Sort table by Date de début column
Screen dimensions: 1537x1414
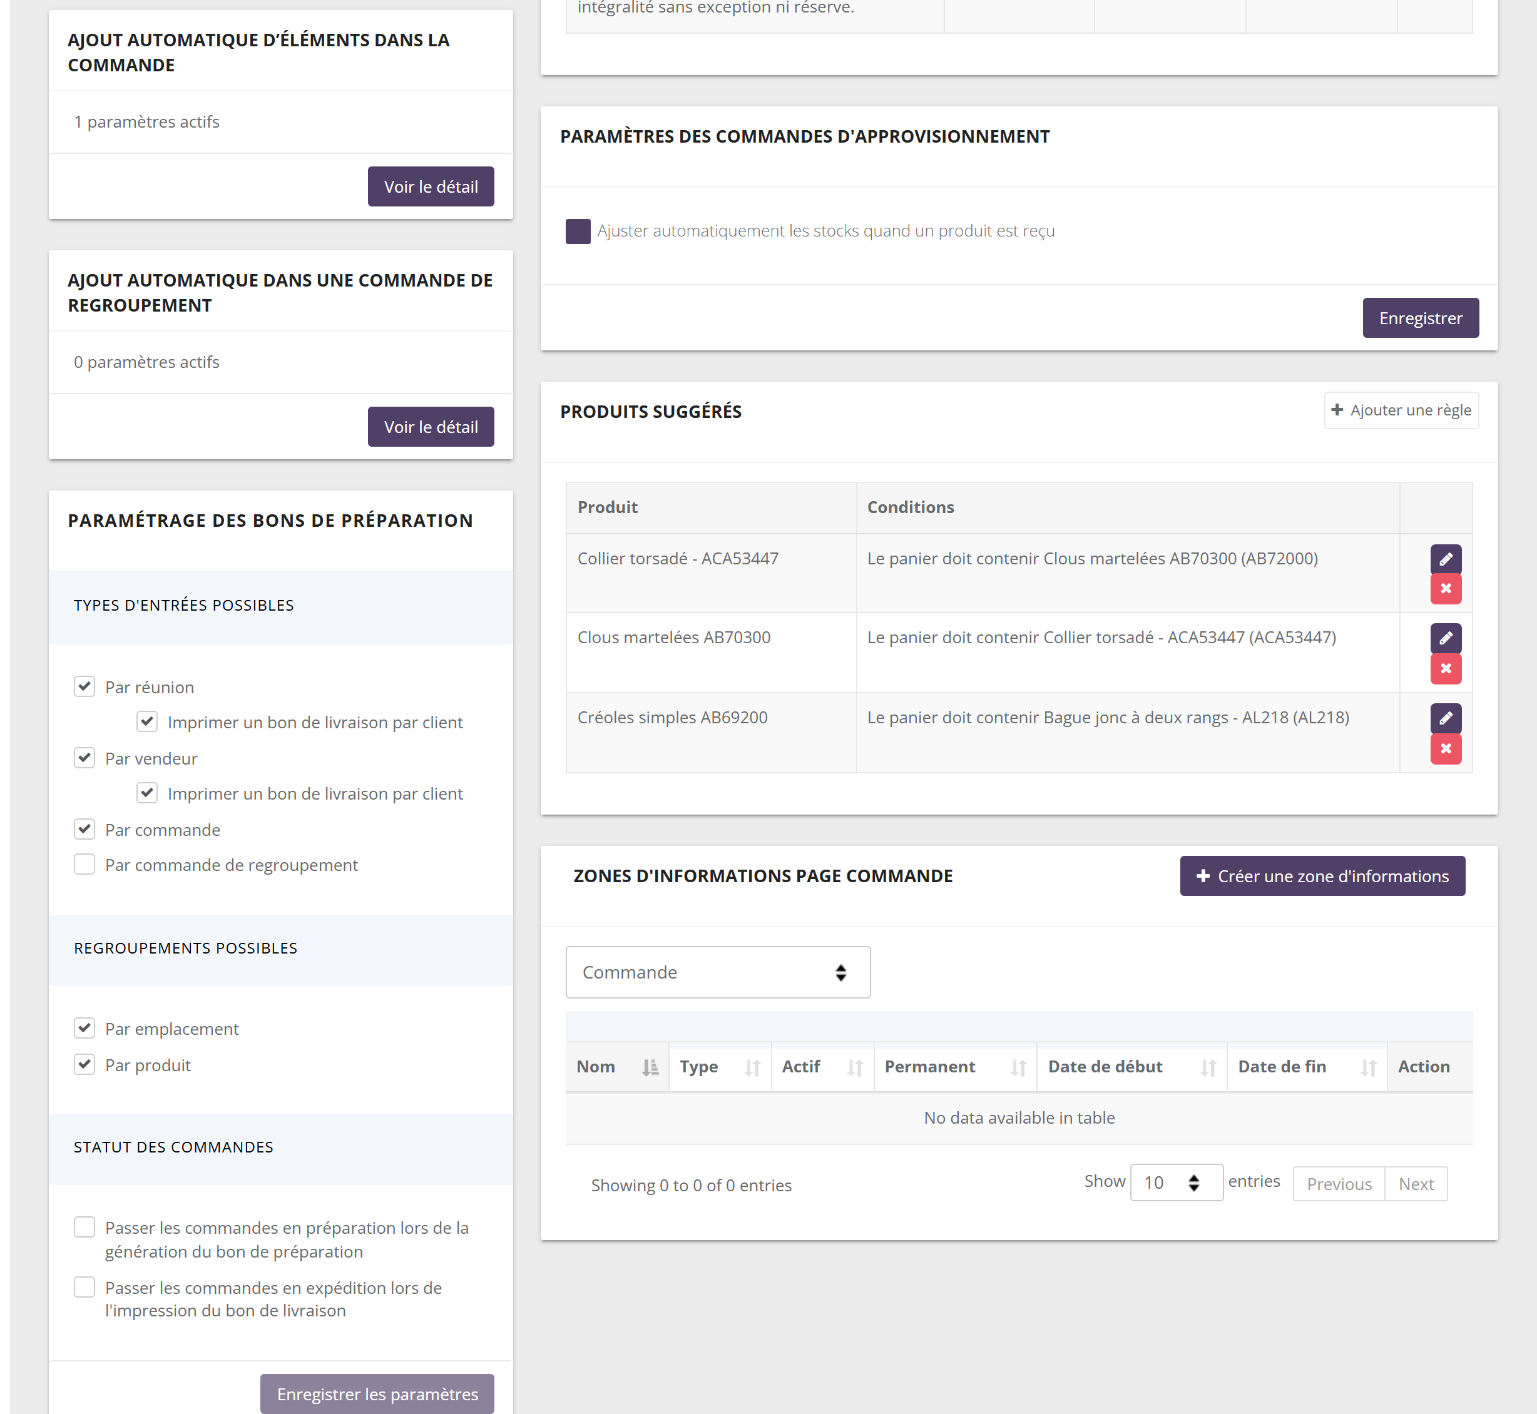click(1132, 1067)
